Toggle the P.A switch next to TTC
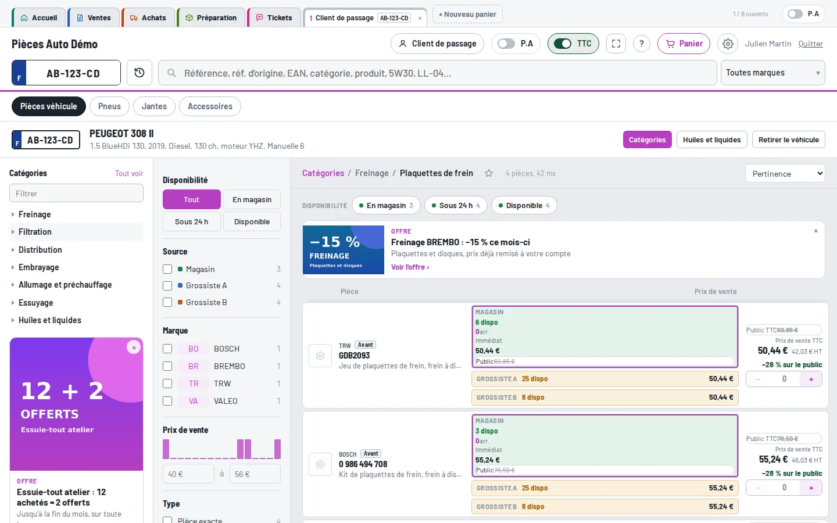This screenshot has width=837, height=523. (x=506, y=44)
